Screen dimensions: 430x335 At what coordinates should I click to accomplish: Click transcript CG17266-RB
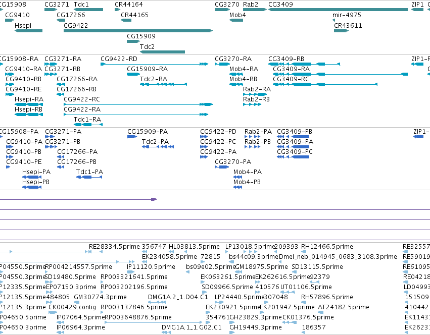[76, 90]
